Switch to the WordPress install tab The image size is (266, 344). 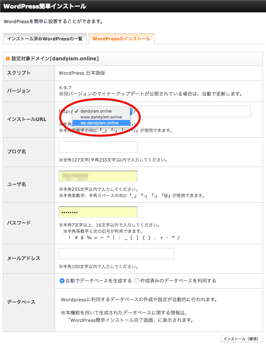tap(121, 39)
